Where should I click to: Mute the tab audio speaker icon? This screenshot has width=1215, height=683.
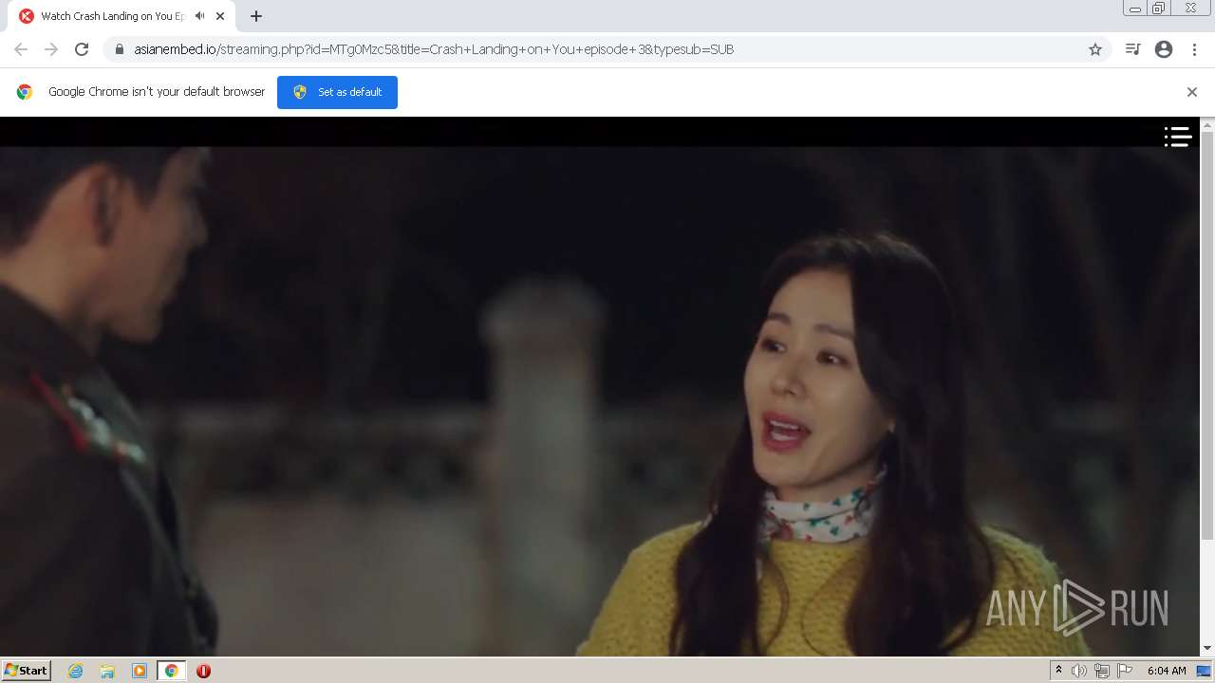[199, 16]
